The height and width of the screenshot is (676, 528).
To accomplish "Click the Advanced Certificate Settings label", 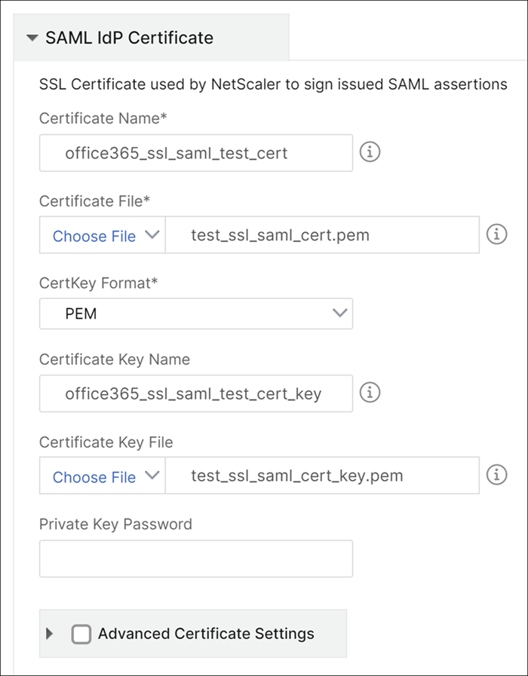I will coord(206,633).
